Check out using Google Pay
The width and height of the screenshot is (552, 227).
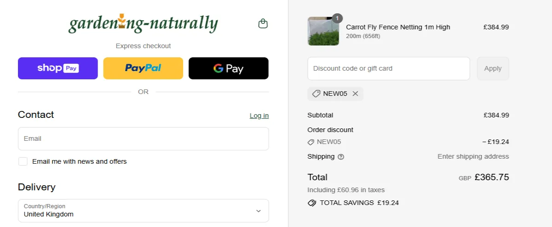pyautogui.click(x=229, y=68)
